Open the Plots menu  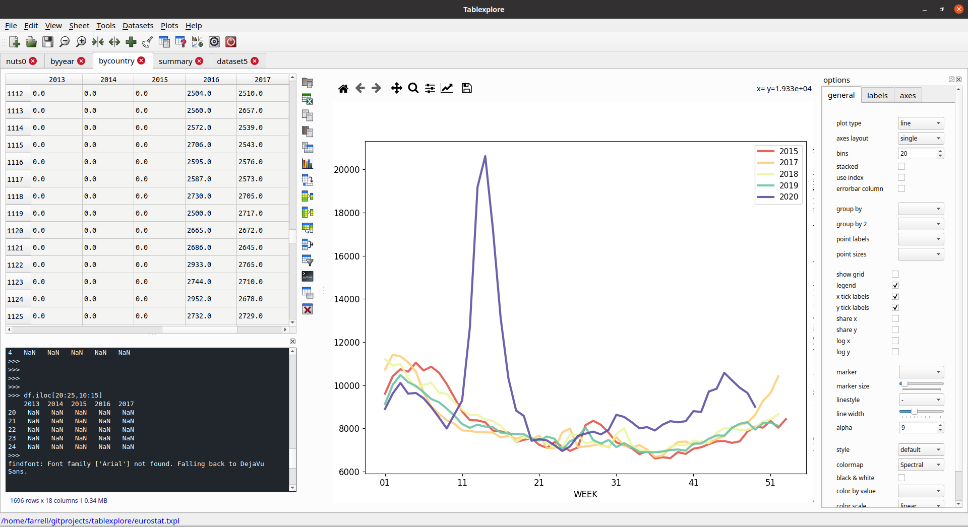click(169, 26)
